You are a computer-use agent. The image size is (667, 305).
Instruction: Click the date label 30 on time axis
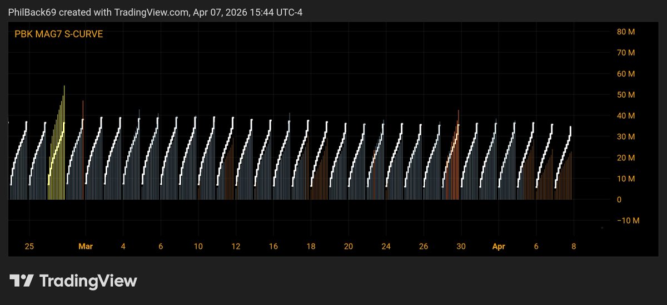click(461, 246)
